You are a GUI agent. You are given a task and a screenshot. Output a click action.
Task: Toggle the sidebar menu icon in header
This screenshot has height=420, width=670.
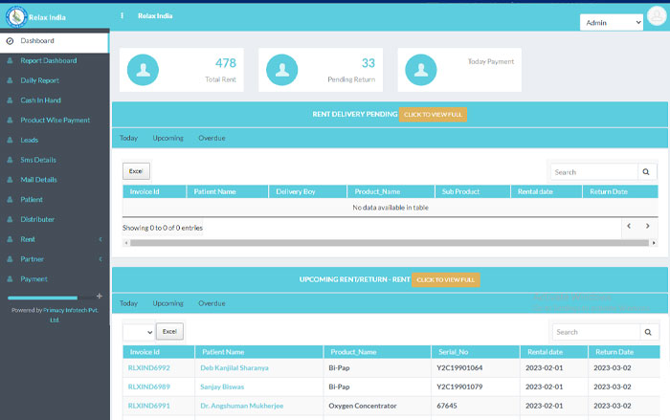tap(122, 16)
